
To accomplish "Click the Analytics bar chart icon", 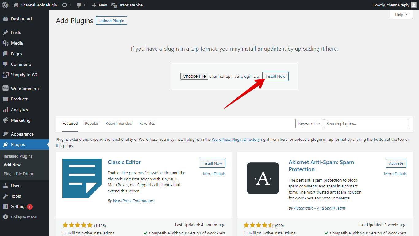I will (6, 110).
